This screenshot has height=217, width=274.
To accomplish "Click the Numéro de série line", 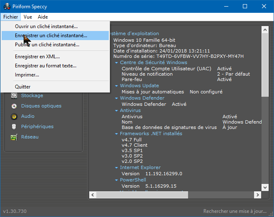I will click(179, 56).
